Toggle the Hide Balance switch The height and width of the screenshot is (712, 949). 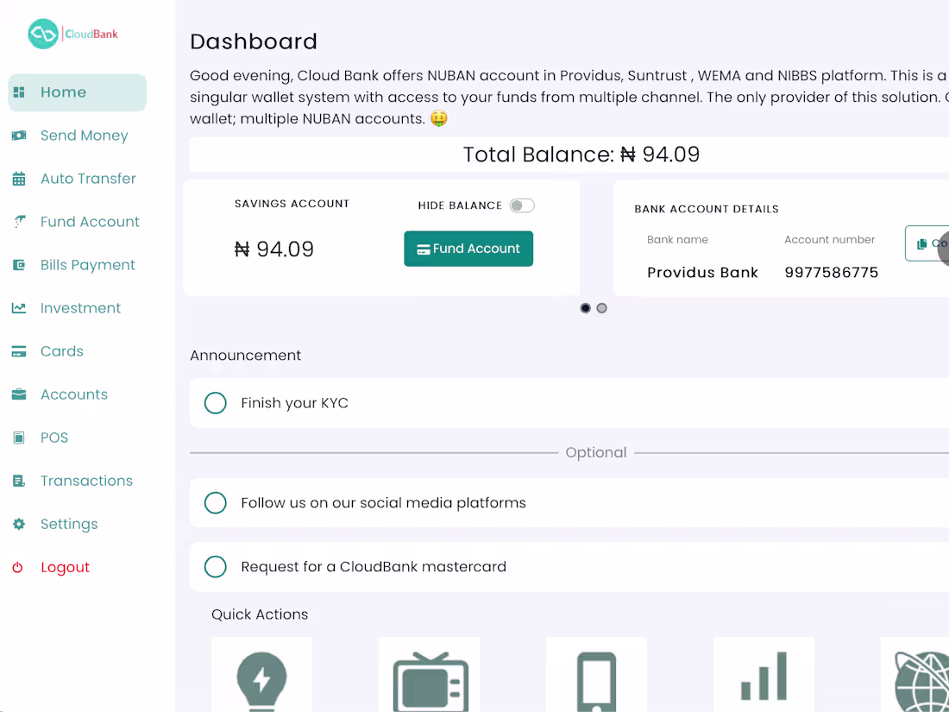(x=522, y=206)
